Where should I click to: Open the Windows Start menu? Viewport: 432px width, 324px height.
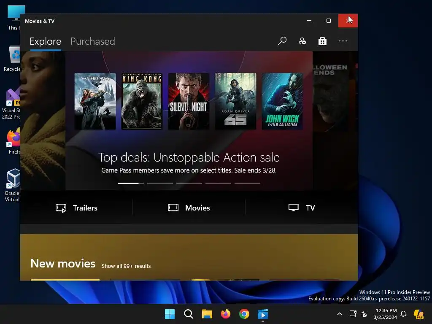pyautogui.click(x=170, y=314)
